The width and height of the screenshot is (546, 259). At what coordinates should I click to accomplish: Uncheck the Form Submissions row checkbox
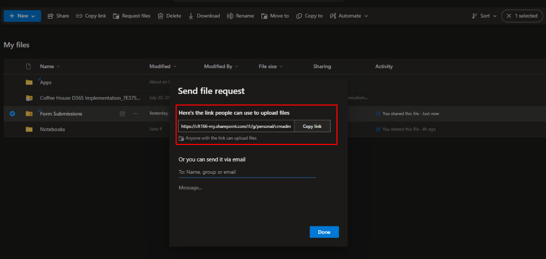pyautogui.click(x=12, y=114)
